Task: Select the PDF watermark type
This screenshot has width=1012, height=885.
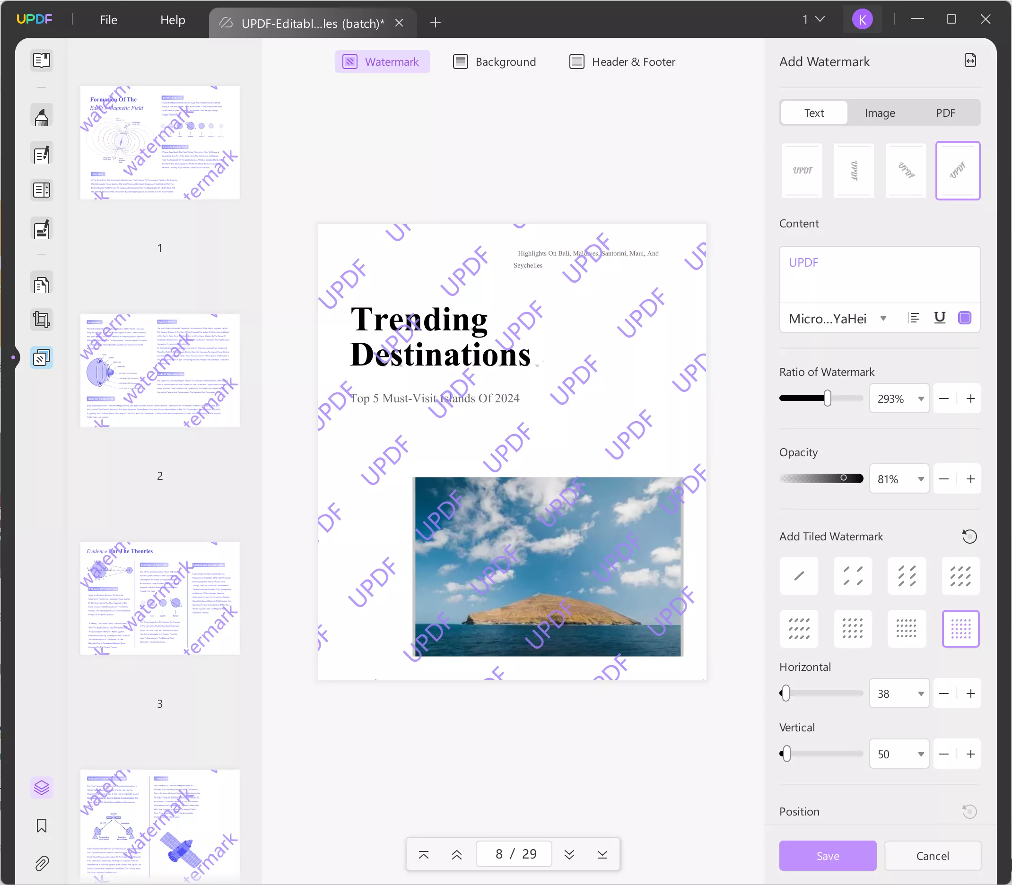Action: [945, 113]
